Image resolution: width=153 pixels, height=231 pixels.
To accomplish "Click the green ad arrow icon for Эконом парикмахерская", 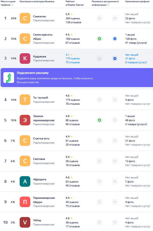I will [99, 120].
